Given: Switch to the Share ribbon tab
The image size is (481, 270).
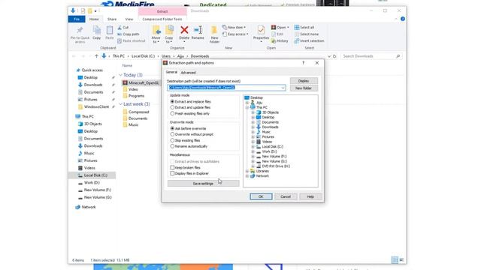Looking at the screenshot, I should 112,19.
